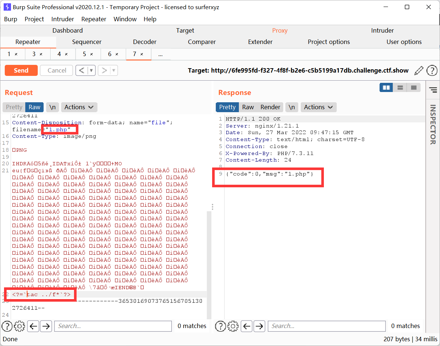Open the Repeater menu
This screenshot has width=440, height=346.
[94, 19]
